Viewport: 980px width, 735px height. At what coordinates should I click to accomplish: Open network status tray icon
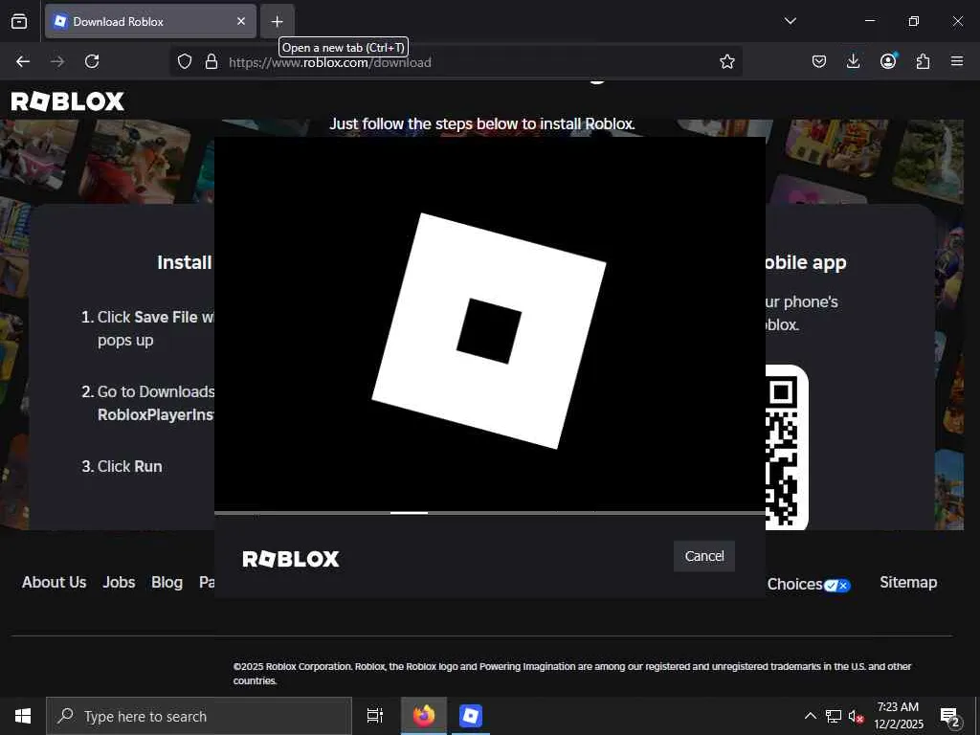(834, 716)
